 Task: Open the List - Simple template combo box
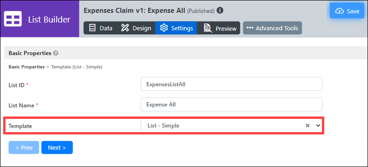(x=231, y=126)
